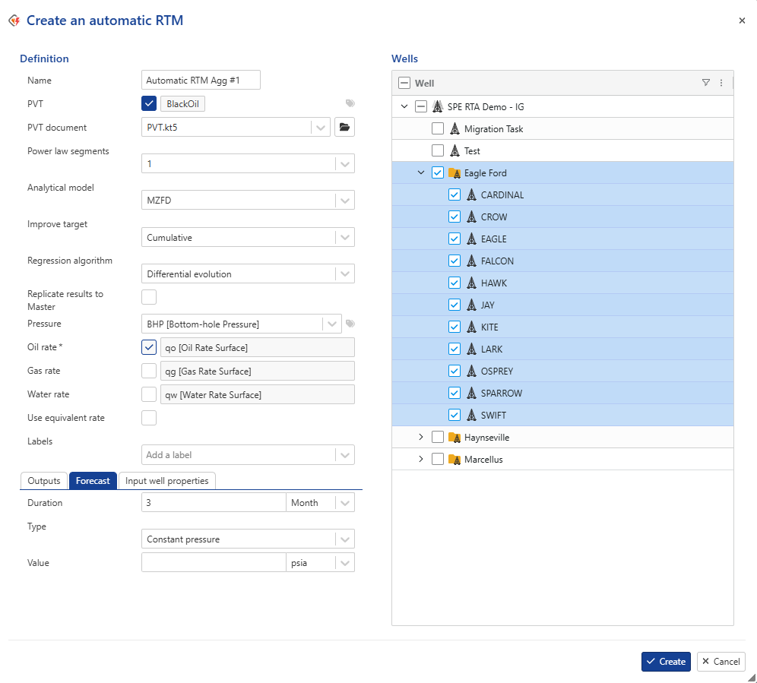Image resolution: width=757 pixels, height=683 pixels.
Task: Click the Create button
Action: (666, 662)
